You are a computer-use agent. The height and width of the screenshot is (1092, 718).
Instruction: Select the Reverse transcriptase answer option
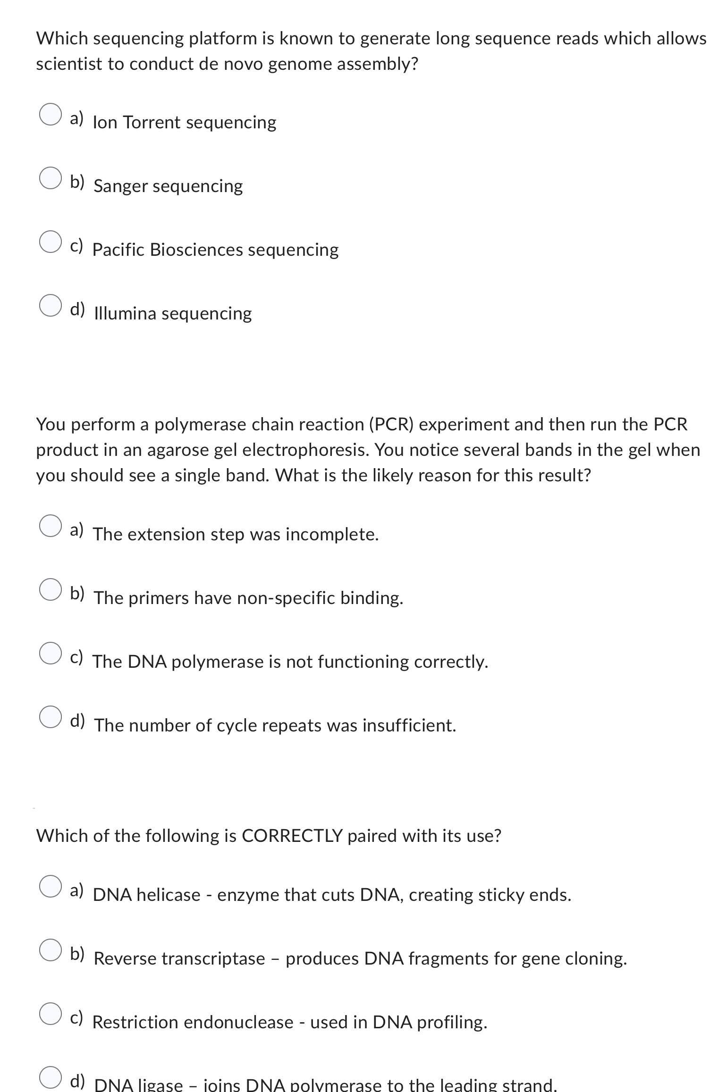pyautogui.click(x=51, y=951)
